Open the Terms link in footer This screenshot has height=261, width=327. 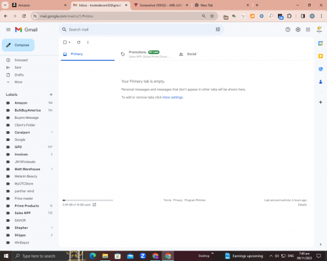167,200
